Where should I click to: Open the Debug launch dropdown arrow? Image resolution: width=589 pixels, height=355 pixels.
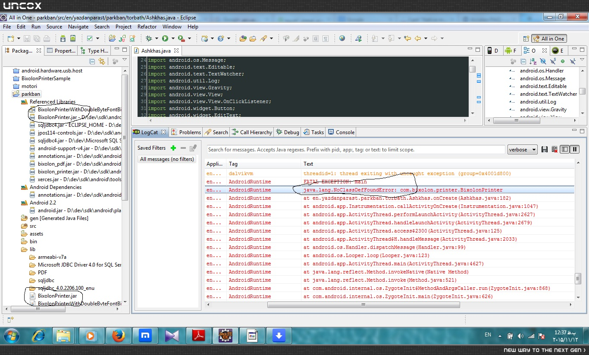point(157,38)
